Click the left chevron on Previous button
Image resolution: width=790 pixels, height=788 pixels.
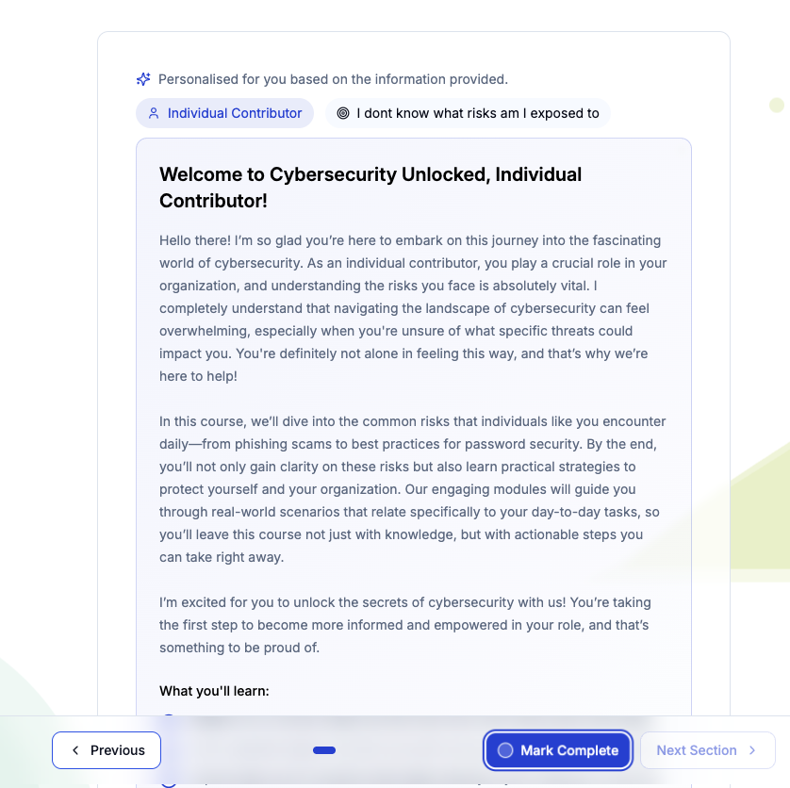[x=75, y=750]
